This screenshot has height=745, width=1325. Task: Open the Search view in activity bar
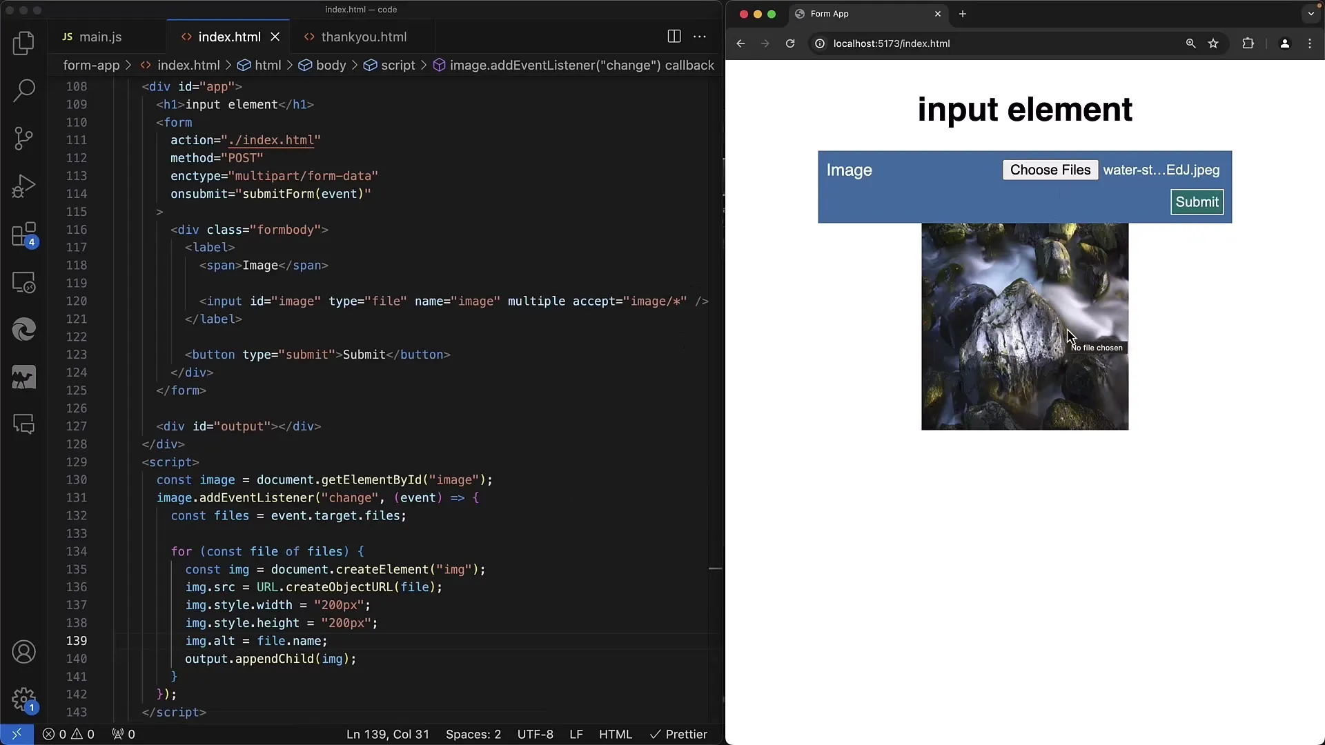point(23,90)
